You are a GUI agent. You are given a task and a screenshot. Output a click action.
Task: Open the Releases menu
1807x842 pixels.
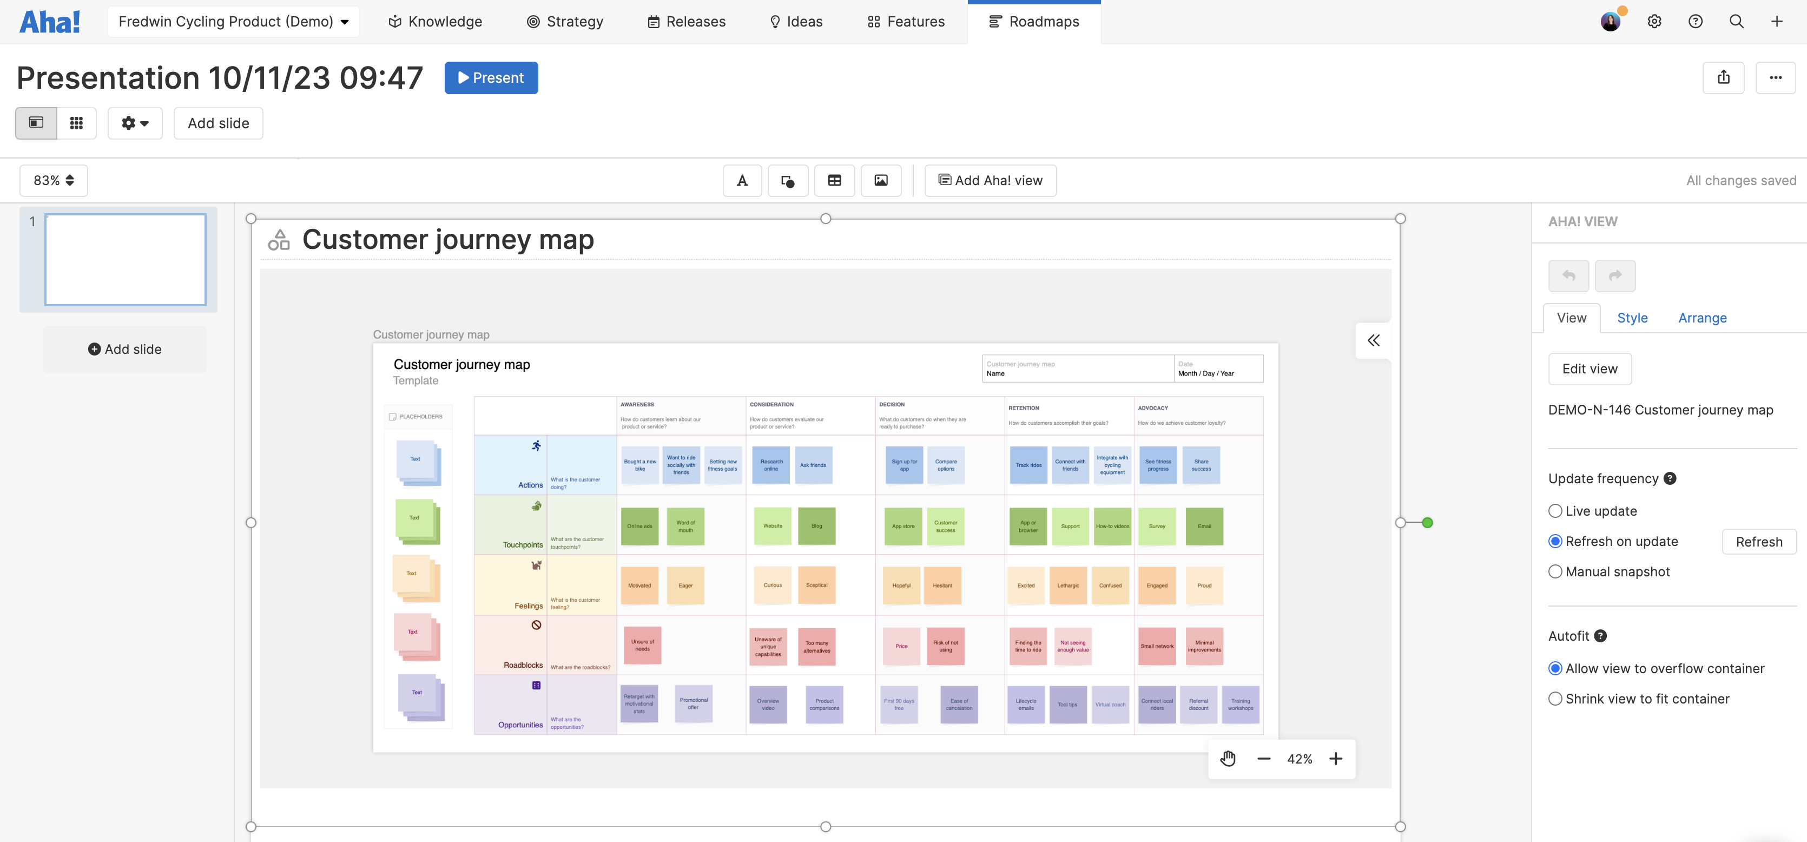pos(686,22)
